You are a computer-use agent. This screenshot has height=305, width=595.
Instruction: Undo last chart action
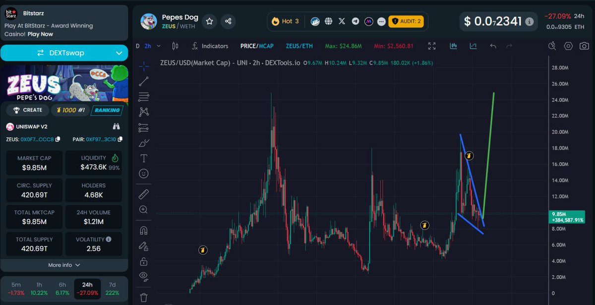point(493,46)
